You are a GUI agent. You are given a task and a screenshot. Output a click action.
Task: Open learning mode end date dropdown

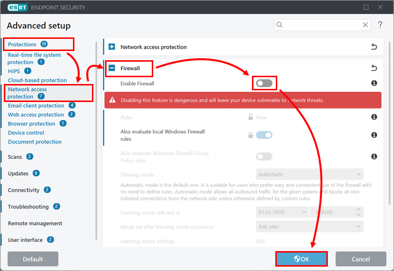tap(283, 212)
